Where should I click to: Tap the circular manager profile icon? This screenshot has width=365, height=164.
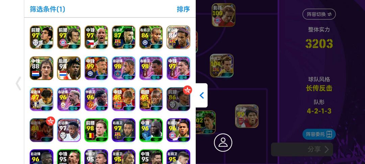(223, 142)
